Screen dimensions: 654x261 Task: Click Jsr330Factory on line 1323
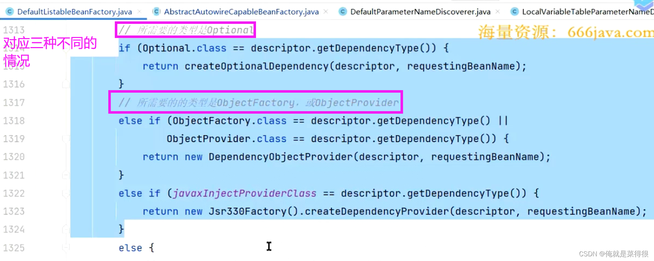[x=247, y=211]
